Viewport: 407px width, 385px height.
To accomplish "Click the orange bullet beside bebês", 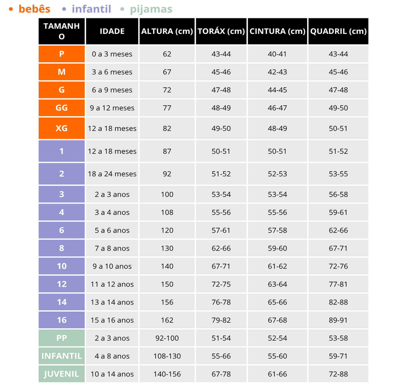I will 11,9.
